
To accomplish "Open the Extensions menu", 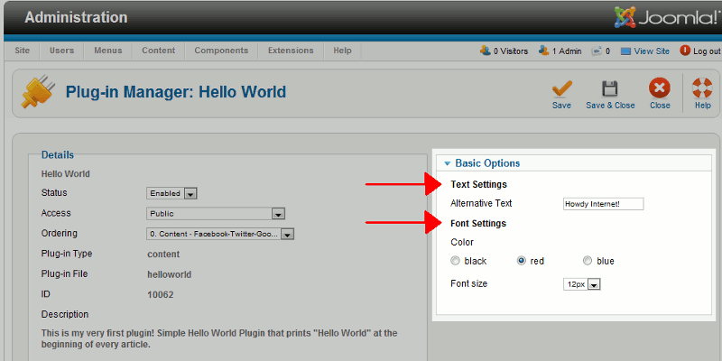I will click(x=291, y=51).
